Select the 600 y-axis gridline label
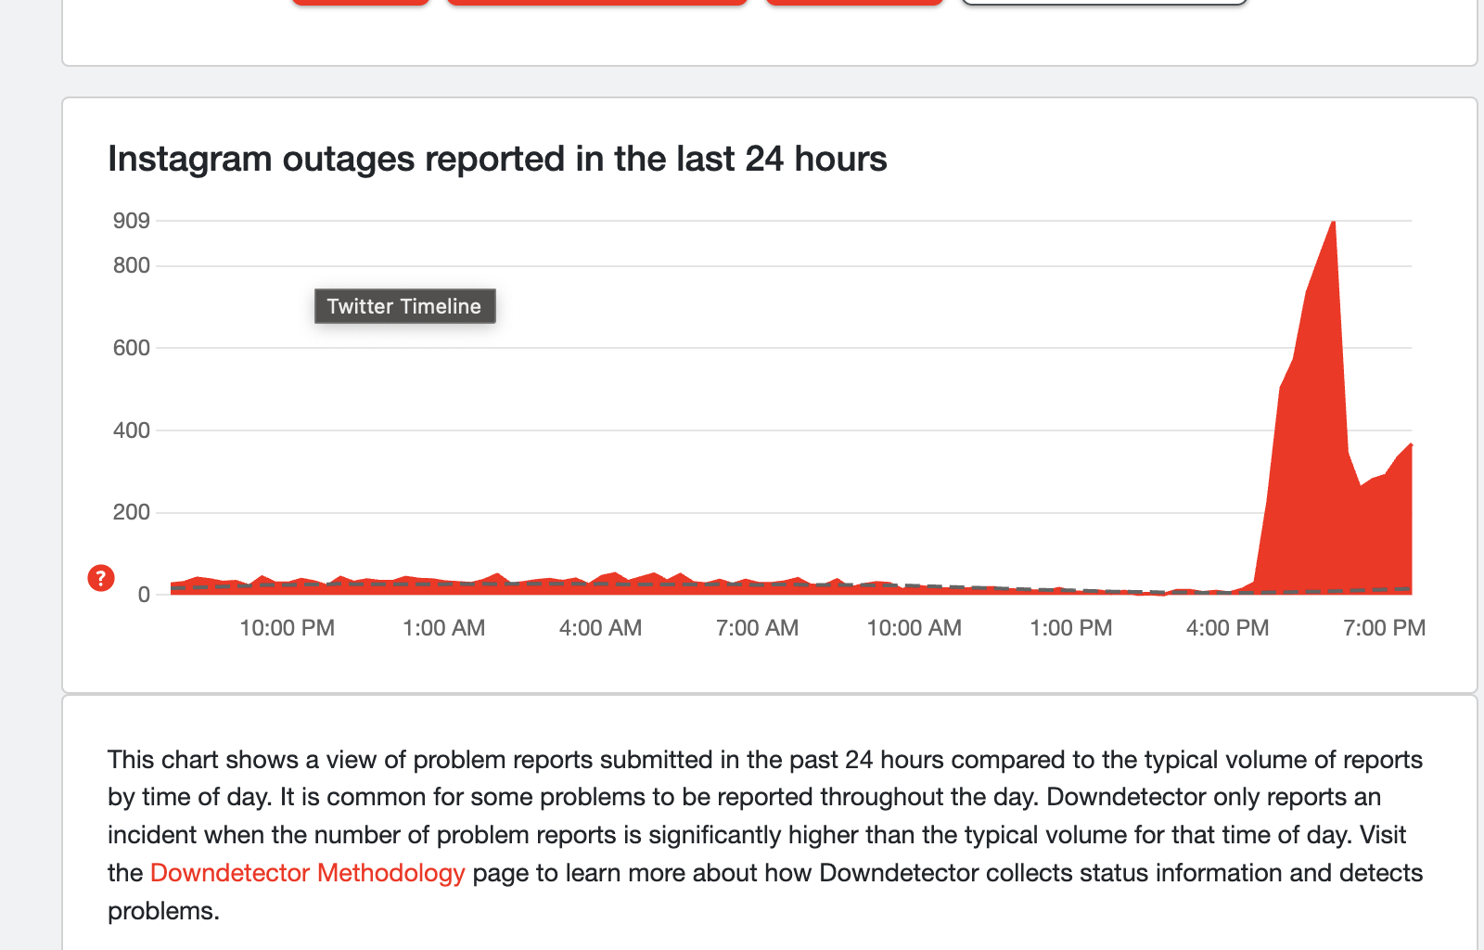The image size is (1484, 950). click(131, 348)
